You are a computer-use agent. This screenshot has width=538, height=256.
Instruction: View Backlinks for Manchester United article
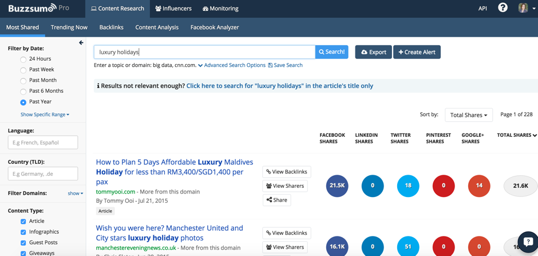click(x=287, y=233)
